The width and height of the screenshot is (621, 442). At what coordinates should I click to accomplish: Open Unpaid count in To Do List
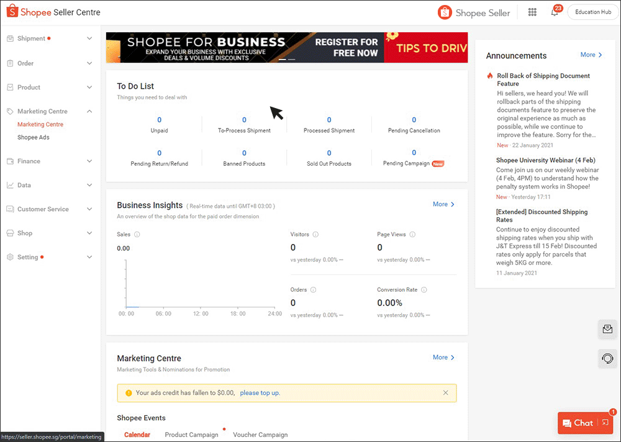click(159, 120)
